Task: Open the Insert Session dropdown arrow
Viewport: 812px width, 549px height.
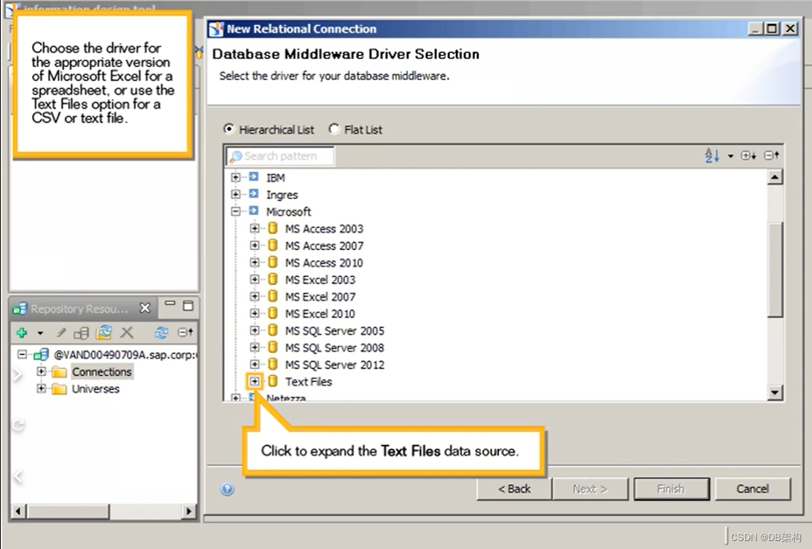Action: coord(40,332)
